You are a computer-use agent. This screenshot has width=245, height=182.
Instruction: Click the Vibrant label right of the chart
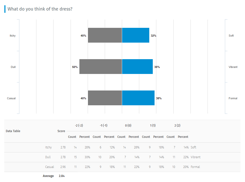(233, 67)
